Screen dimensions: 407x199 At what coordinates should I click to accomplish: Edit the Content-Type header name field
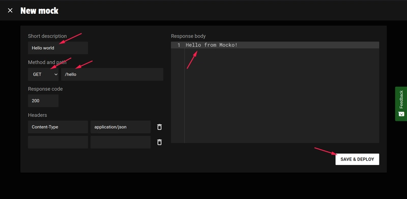coord(58,127)
